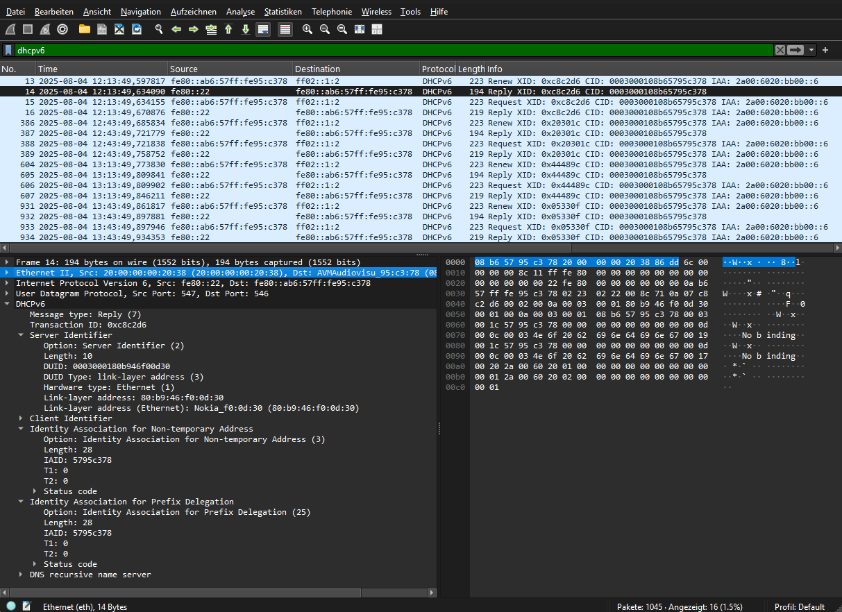Expand User Datagram Protocol details
The height and width of the screenshot is (612, 842).
(8, 294)
